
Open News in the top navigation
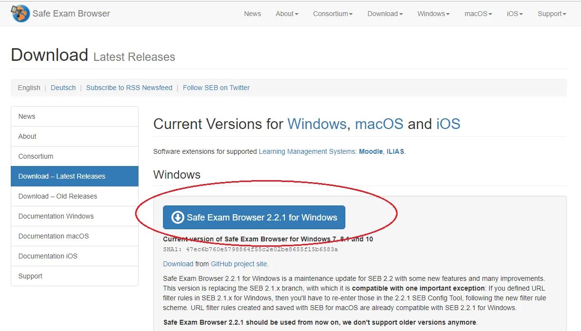pyautogui.click(x=252, y=14)
